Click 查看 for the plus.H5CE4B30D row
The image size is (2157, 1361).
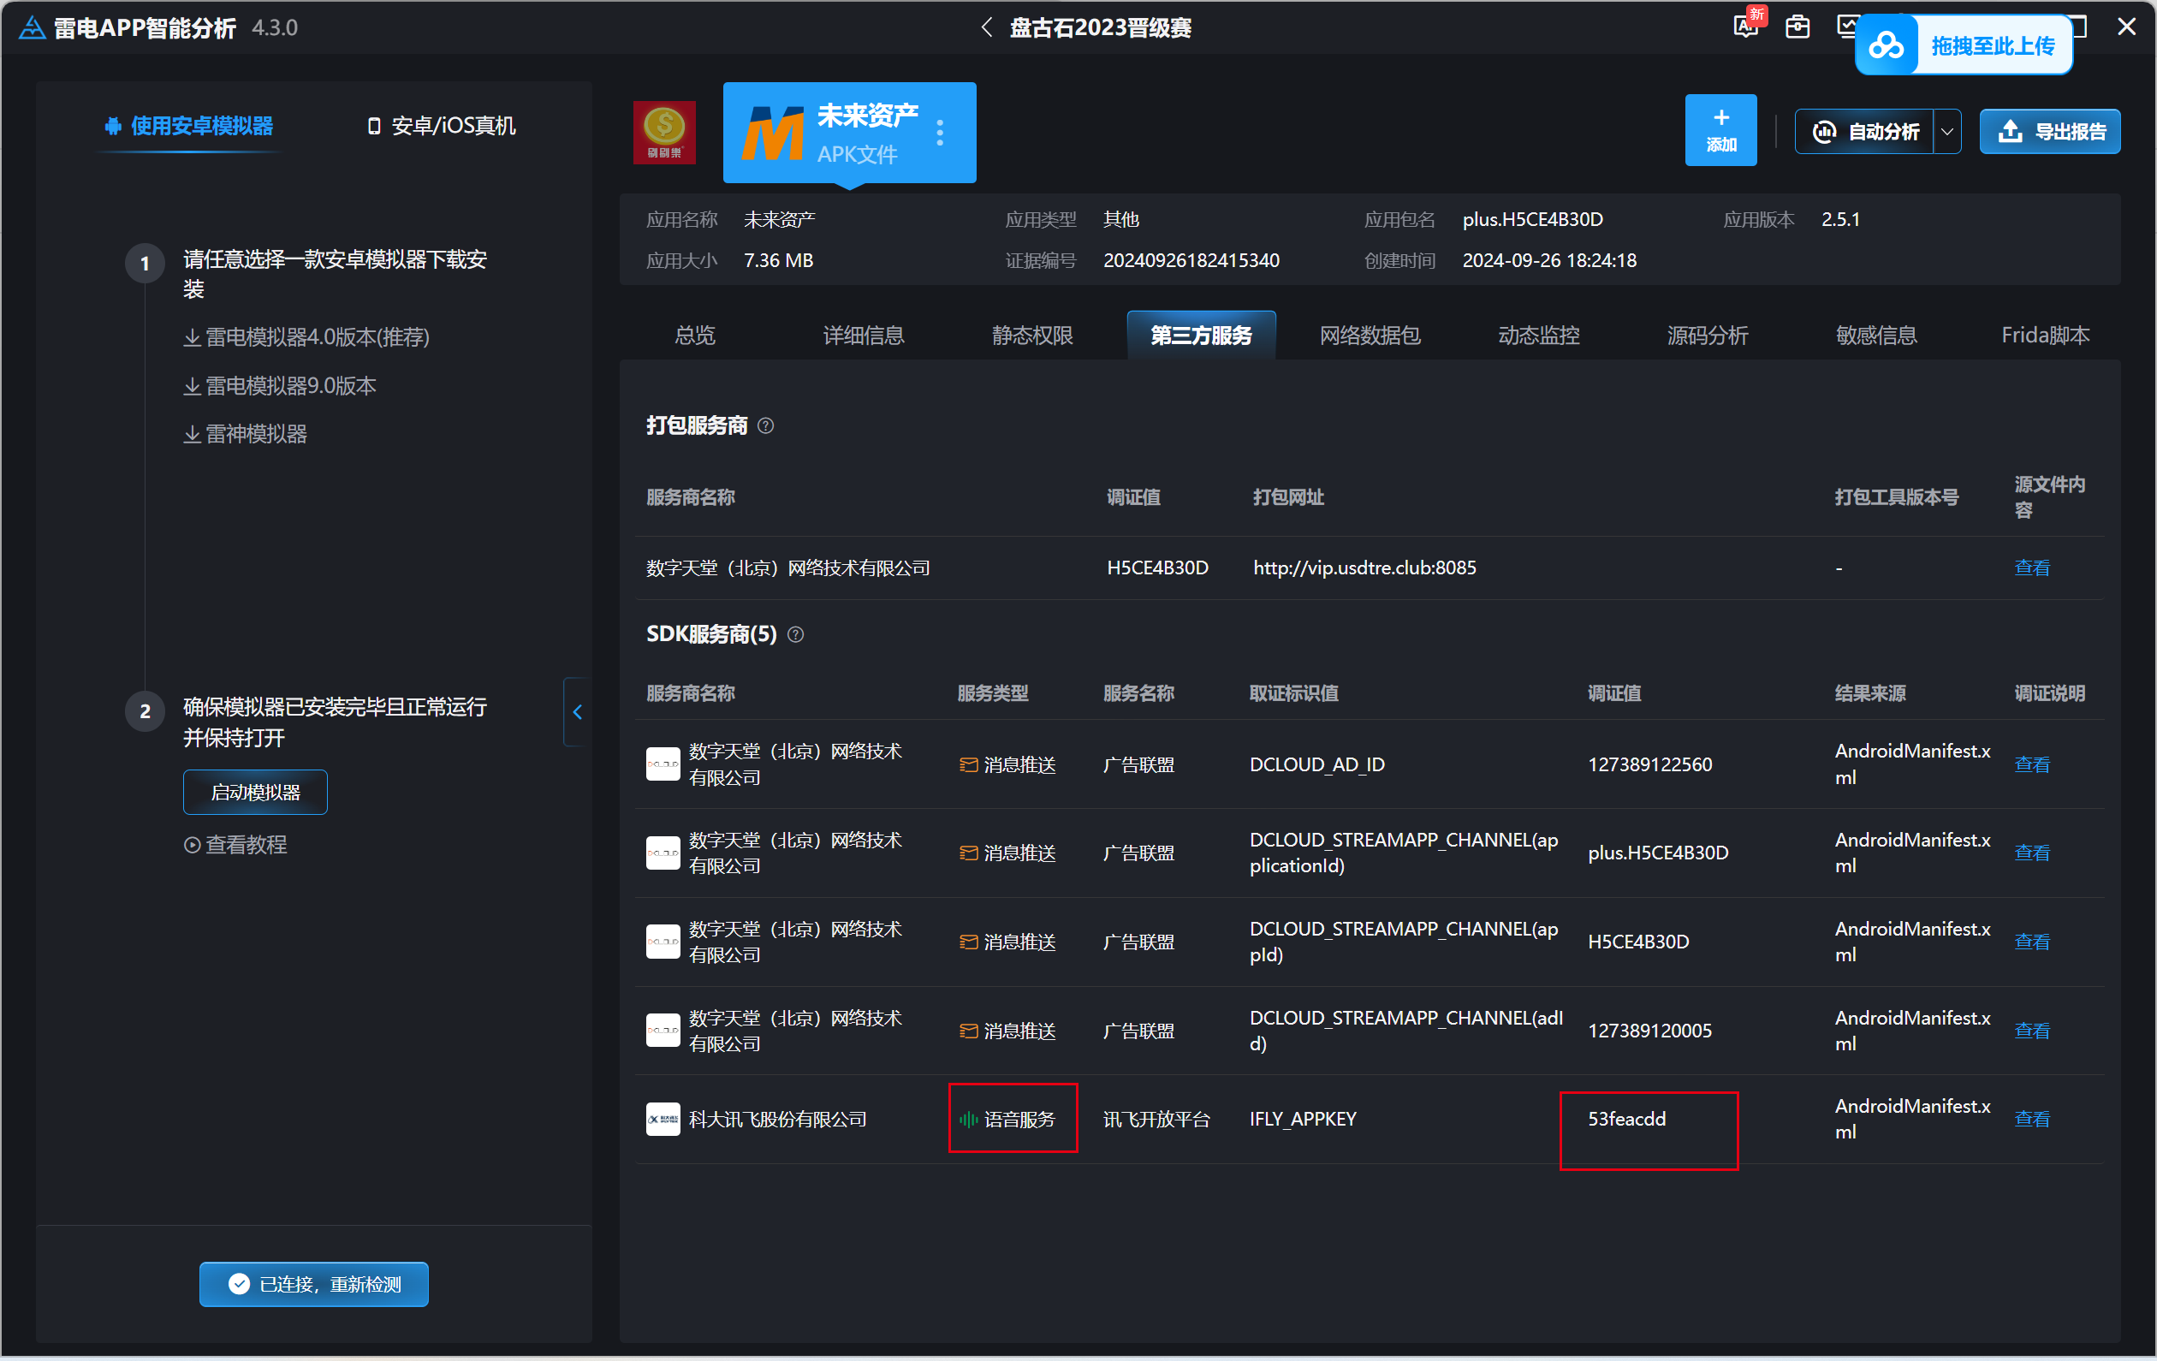[x=2030, y=852]
